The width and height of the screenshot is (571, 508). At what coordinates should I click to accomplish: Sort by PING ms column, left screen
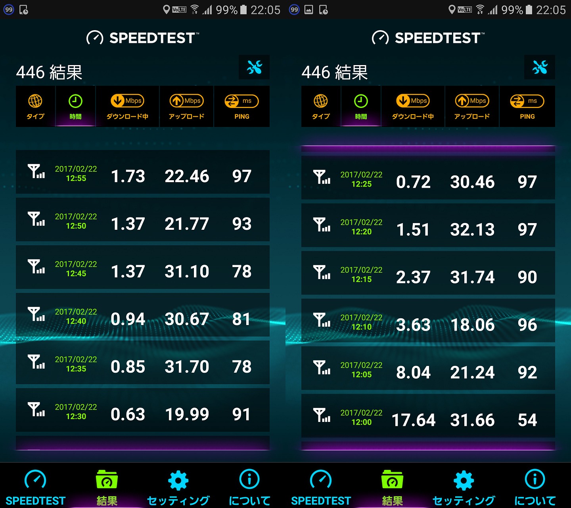point(242,106)
